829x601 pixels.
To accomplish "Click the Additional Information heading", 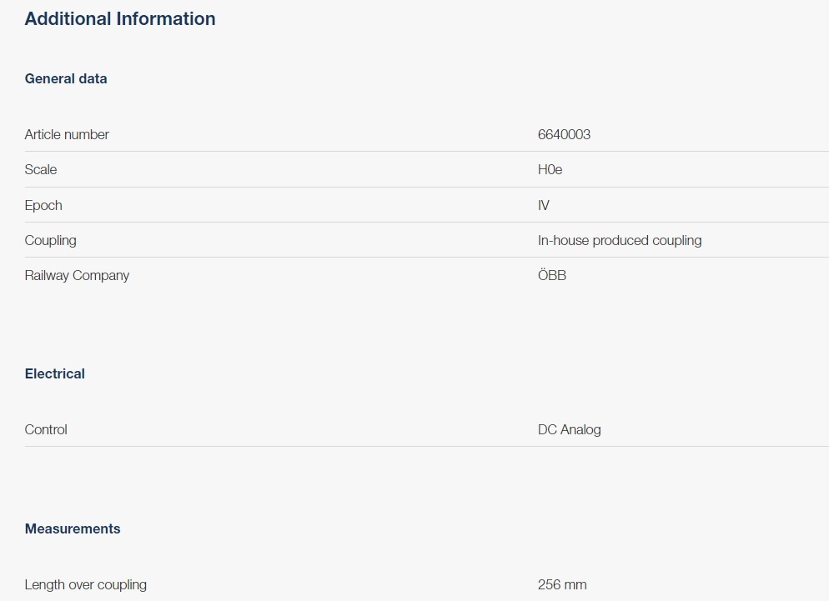I will pyautogui.click(x=120, y=19).
